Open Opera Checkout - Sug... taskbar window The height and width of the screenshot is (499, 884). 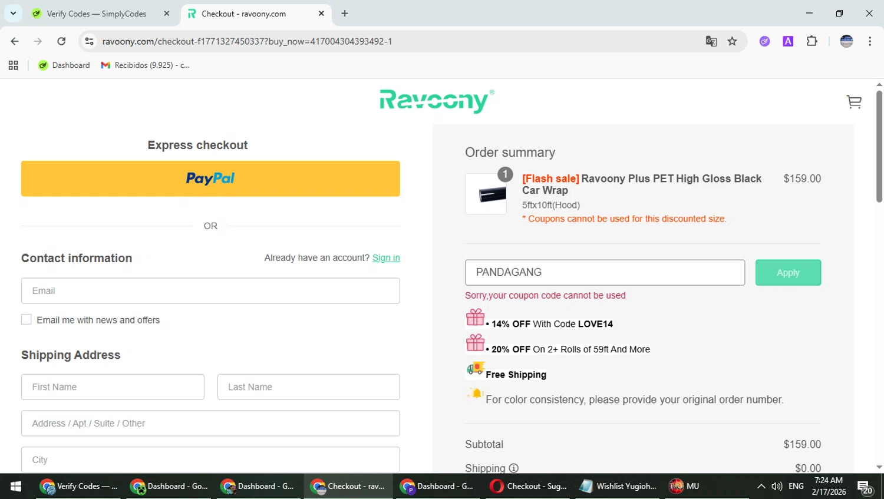tap(529, 486)
